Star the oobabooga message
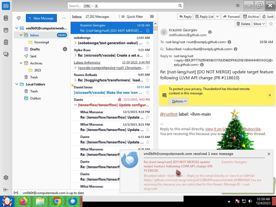The width and height of the screenshot is (276, 207). tap(148, 43)
